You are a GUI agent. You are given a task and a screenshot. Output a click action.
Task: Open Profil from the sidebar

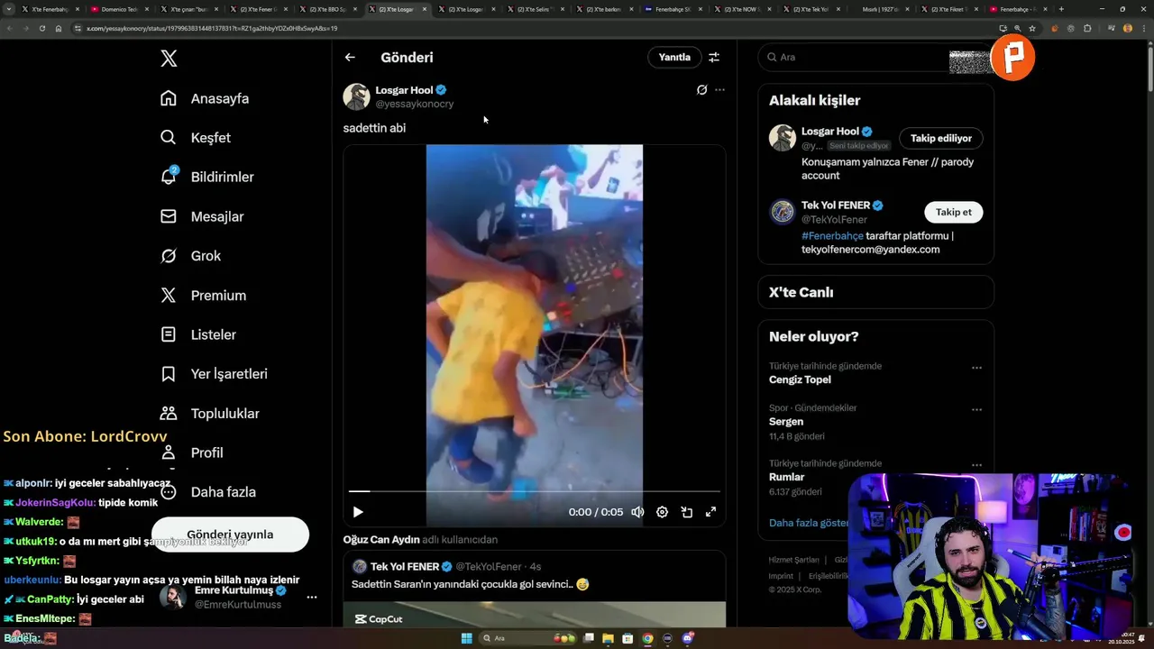[x=192, y=452]
